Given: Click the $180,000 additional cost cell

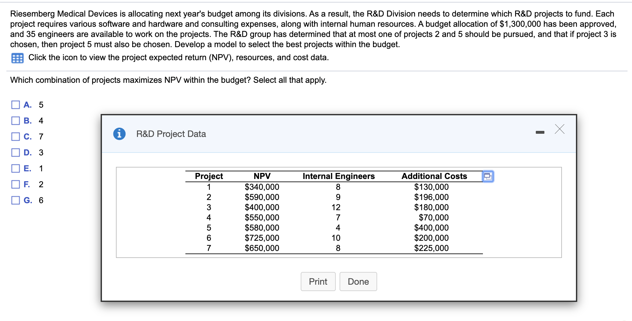Looking at the screenshot, I should coord(431,207).
